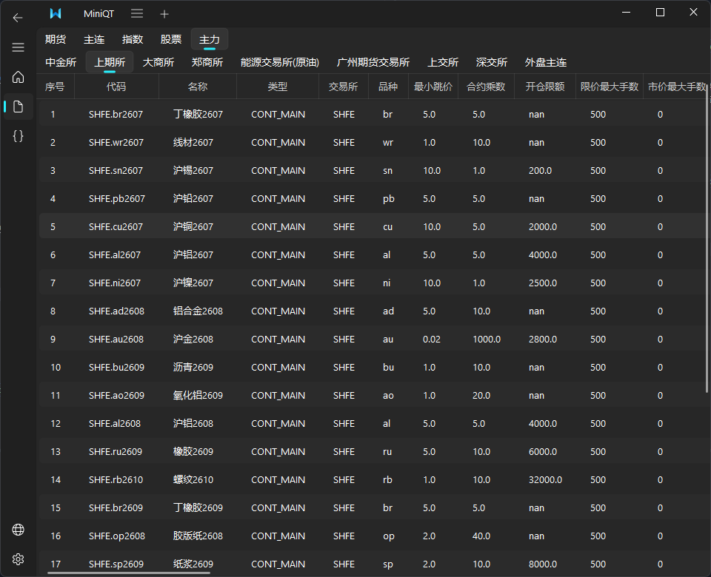Click the 交易所 column header

[343, 87]
